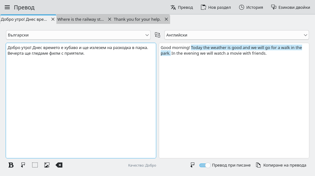
Task: Select the screen region capture icon
Action: click(x=35, y=165)
